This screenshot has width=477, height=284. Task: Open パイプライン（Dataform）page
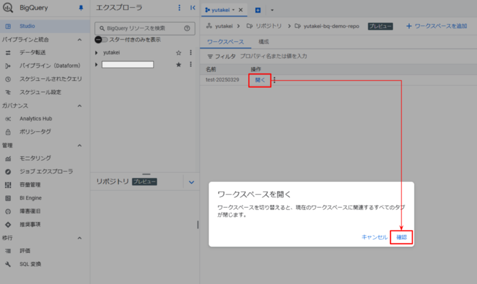(x=49, y=66)
